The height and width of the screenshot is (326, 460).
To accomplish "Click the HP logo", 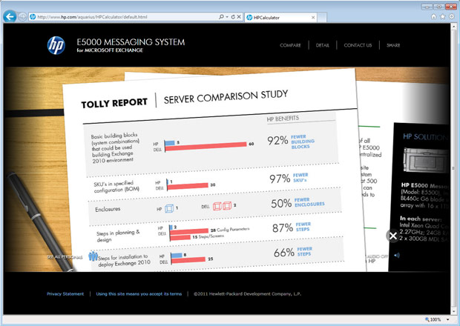I will [x=56, y=45].
